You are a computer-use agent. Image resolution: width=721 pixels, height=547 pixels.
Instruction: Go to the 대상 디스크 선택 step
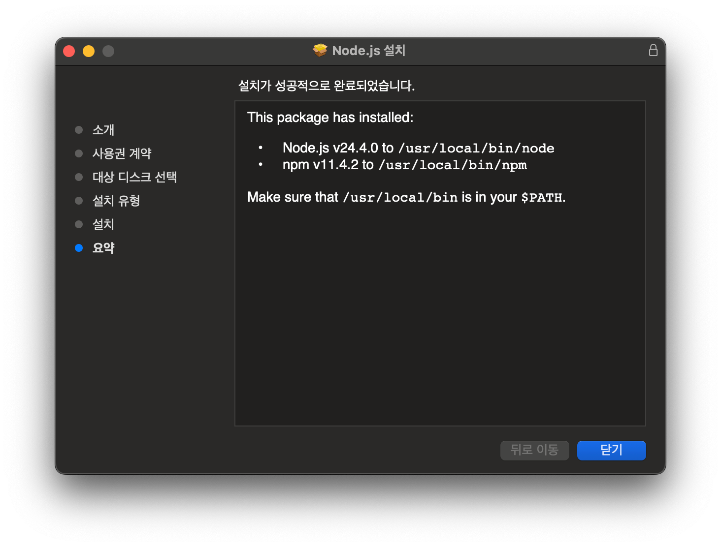134,177
